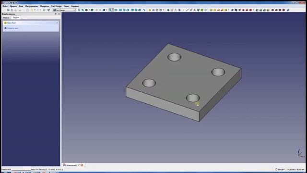Switch to the Front view cube icon
Screen dimensions: 307x173
(x=120, y=10)
